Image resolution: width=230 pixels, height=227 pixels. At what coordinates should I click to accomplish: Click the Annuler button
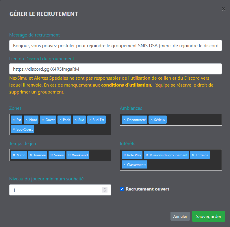click(180, 216)
